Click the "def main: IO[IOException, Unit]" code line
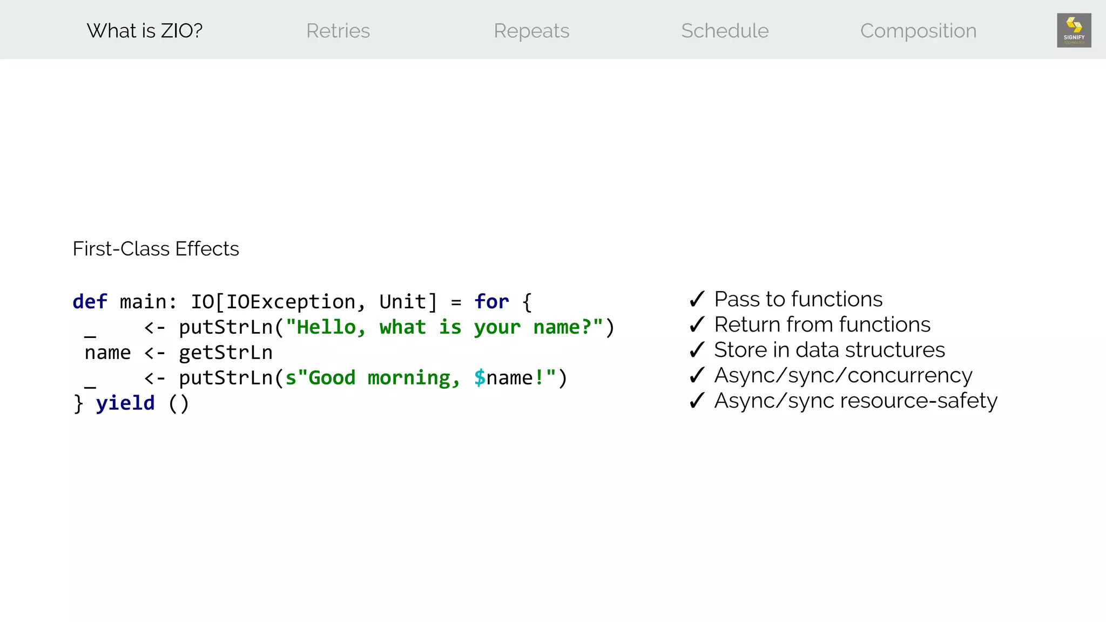Viewport: 1106px width, 622px height. [x=302, y=302]
